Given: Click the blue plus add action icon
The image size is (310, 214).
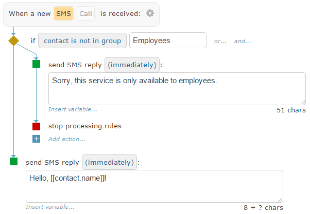Looking at the screenshot, I should click(x=36, y=139).
